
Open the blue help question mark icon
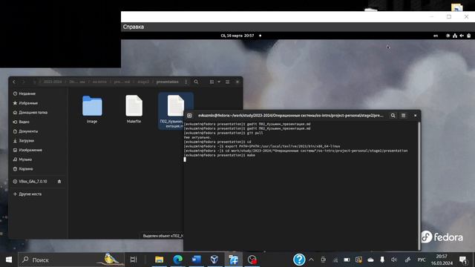point(299,260)
